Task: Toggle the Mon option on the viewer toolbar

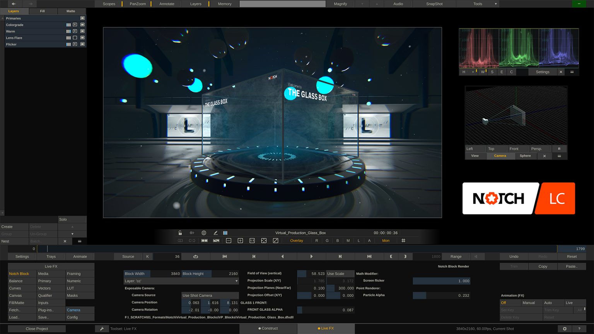Action: tap(386, 240)
